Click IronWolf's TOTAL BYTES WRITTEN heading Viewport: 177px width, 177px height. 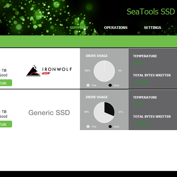[152, 75]
